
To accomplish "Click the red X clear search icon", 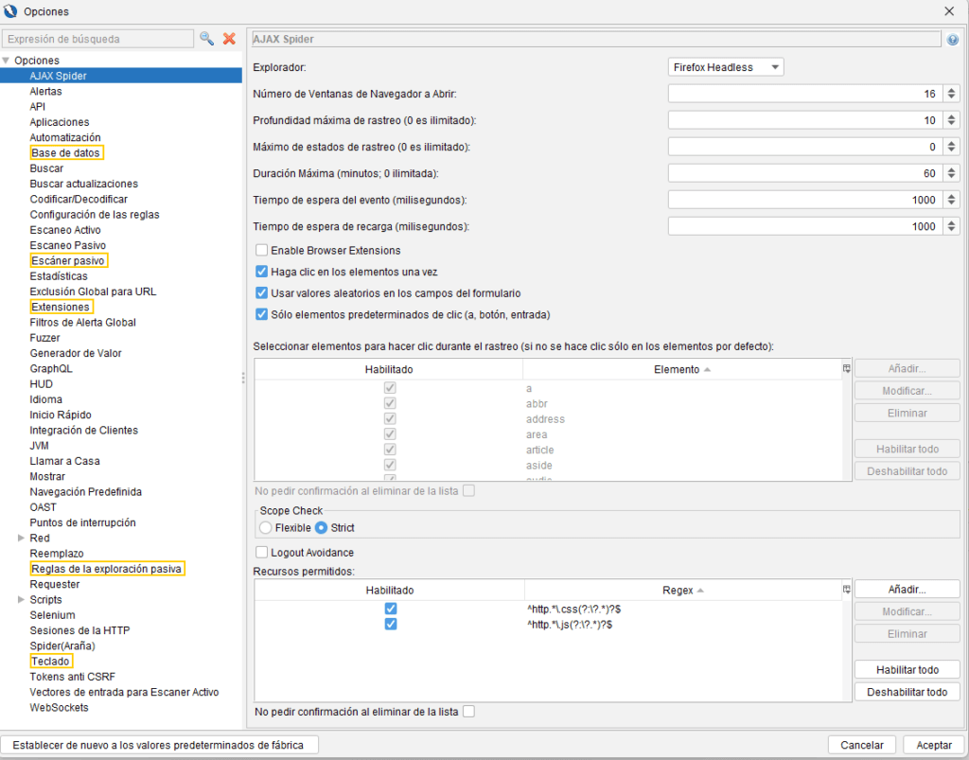I will pos(229,39).
